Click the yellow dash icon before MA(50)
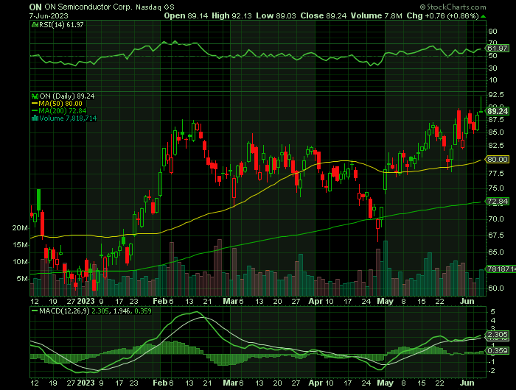This screenshot has width=516, height=390. [x=35, y=104]
